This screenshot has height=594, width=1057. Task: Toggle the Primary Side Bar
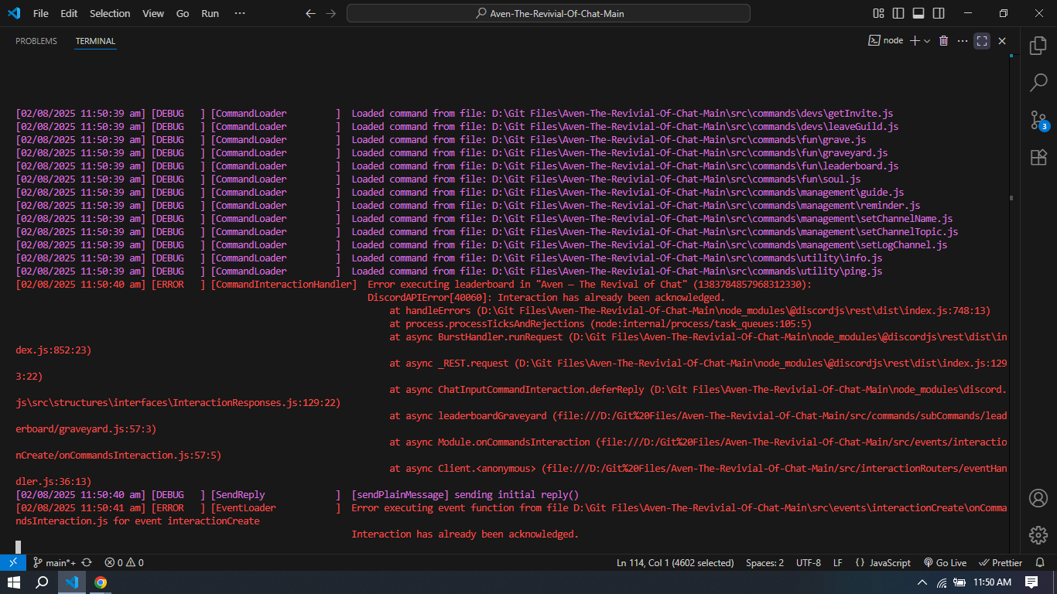click(898, 13)
